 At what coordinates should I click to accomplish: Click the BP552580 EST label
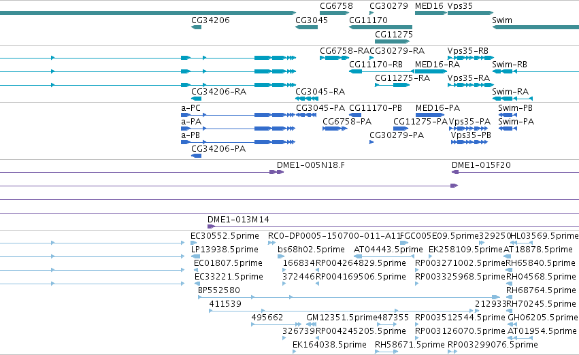coord(218,291)
